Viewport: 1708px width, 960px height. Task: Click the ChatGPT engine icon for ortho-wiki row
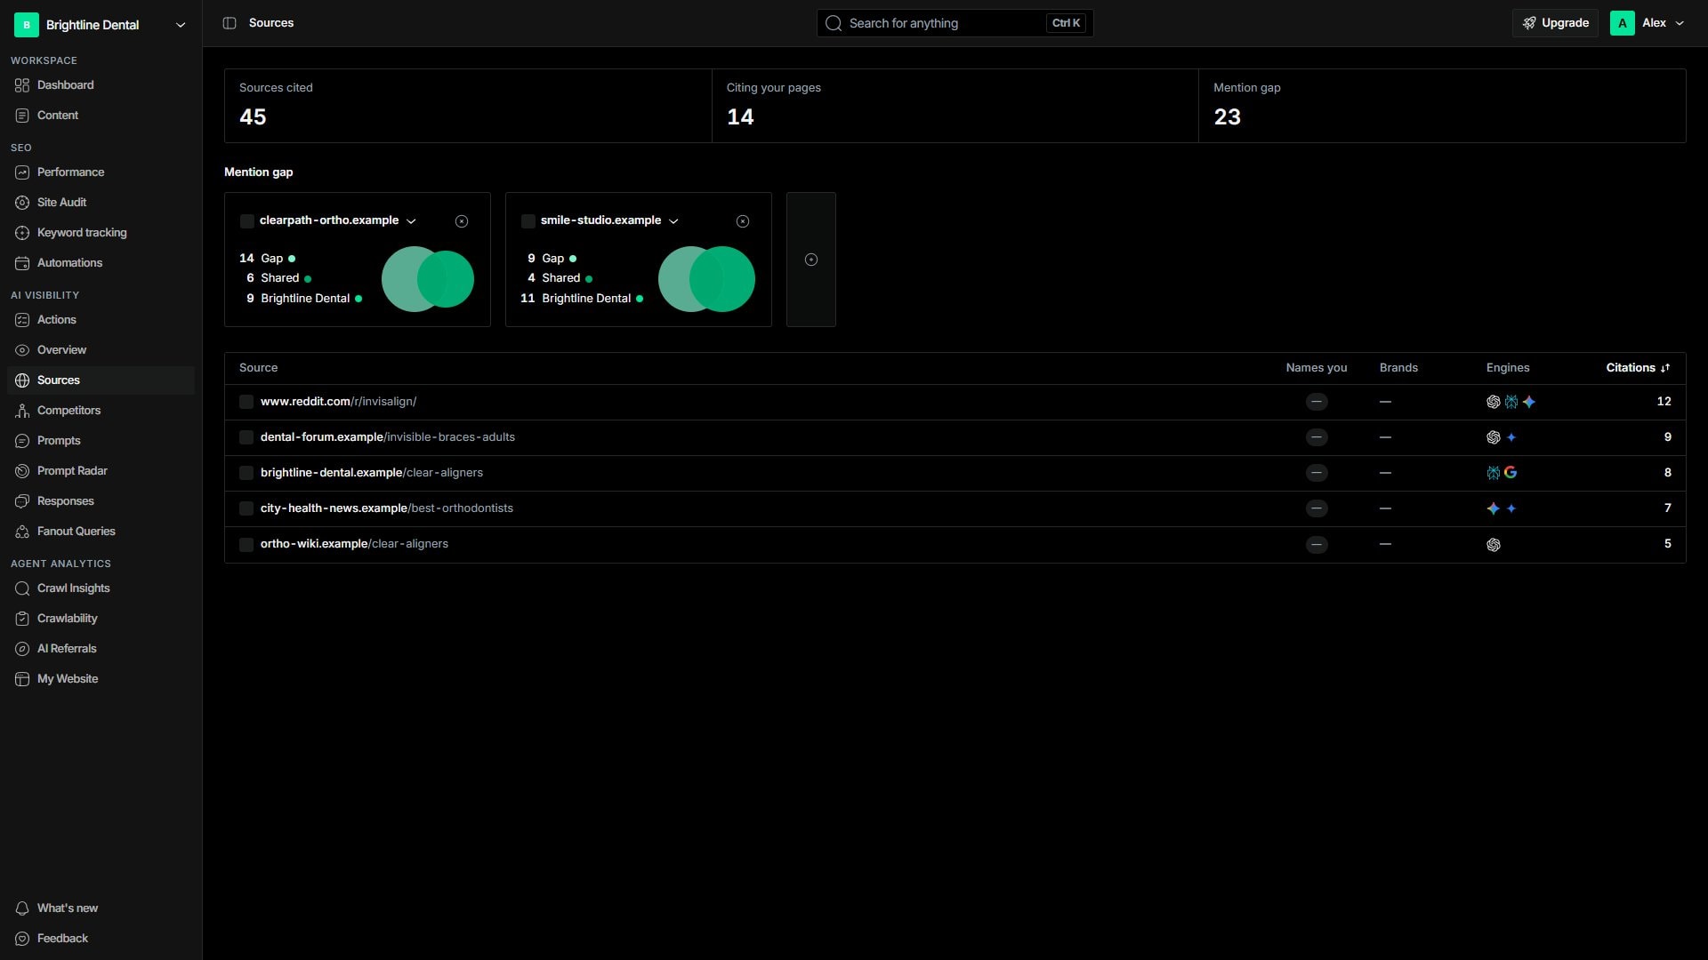click(x=1494, y=545)
